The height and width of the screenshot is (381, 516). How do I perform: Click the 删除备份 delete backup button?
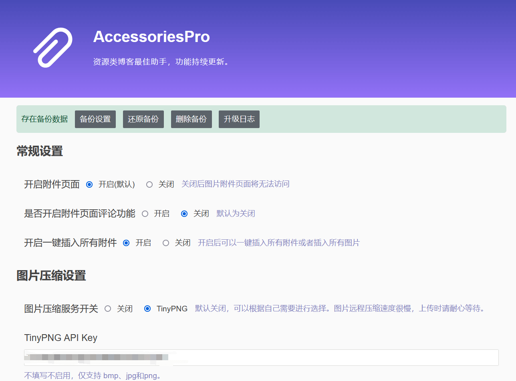(191, 119)
